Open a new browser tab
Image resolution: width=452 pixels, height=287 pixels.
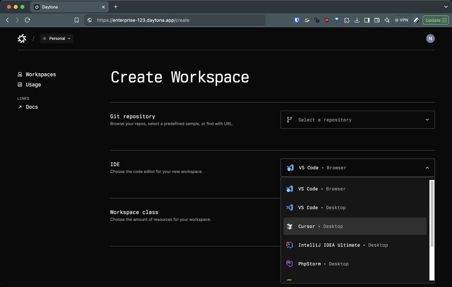115,7
